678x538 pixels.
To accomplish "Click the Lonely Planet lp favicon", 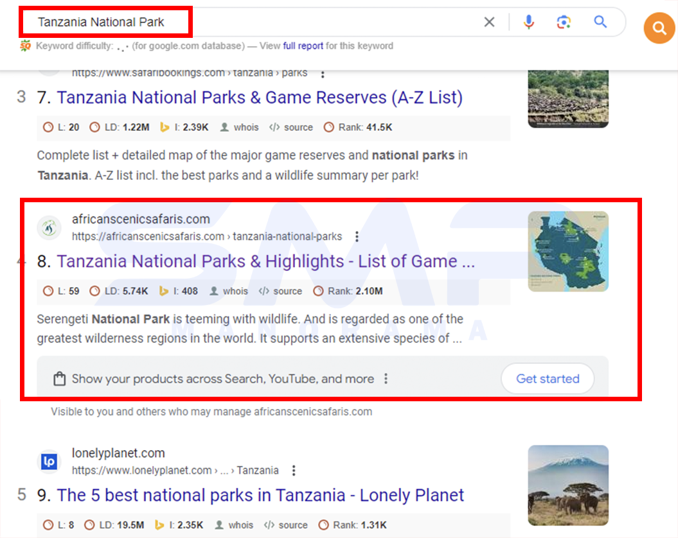I will tap(49, 462).
